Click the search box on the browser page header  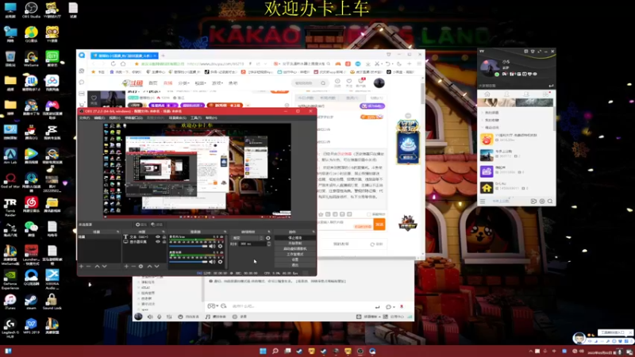coord(310,83)
